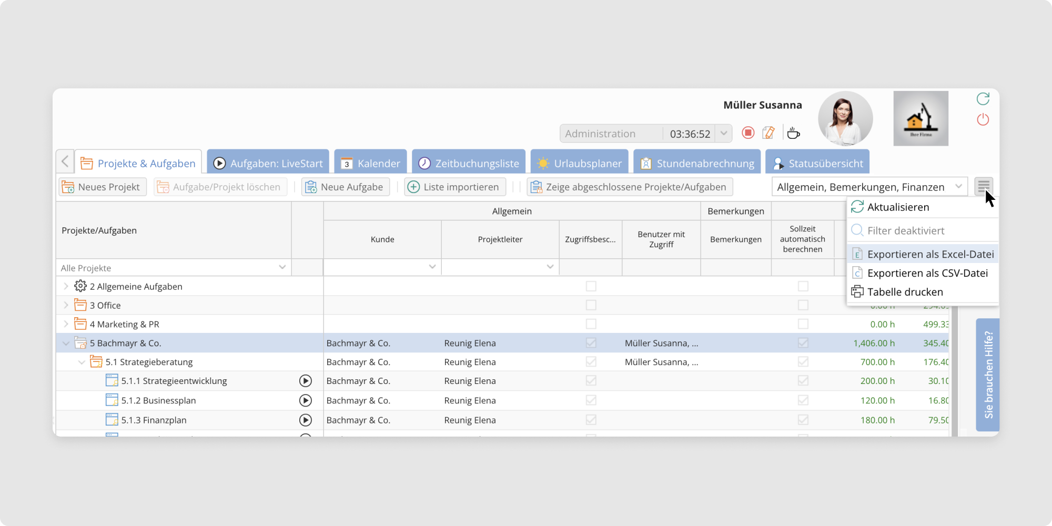Open the column view selection dropdown
This screenshot has height=526, width=1052.
(x=869, y=187)
